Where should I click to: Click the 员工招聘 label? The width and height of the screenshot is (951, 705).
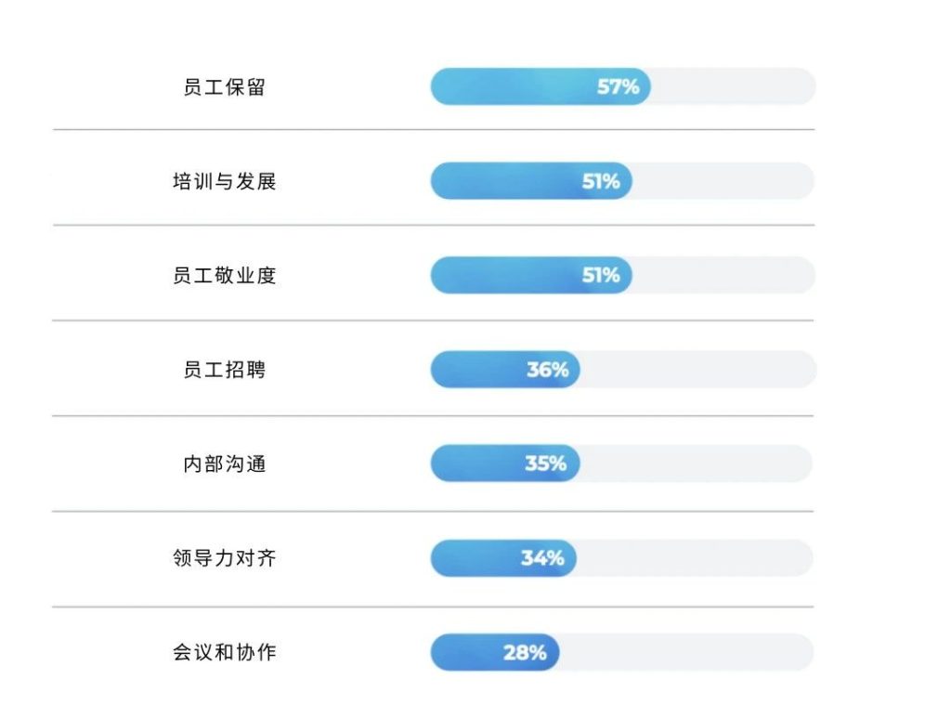click(225, 370)
